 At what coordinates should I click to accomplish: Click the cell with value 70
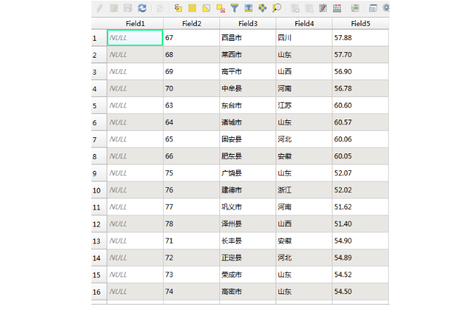pos(192,89)
